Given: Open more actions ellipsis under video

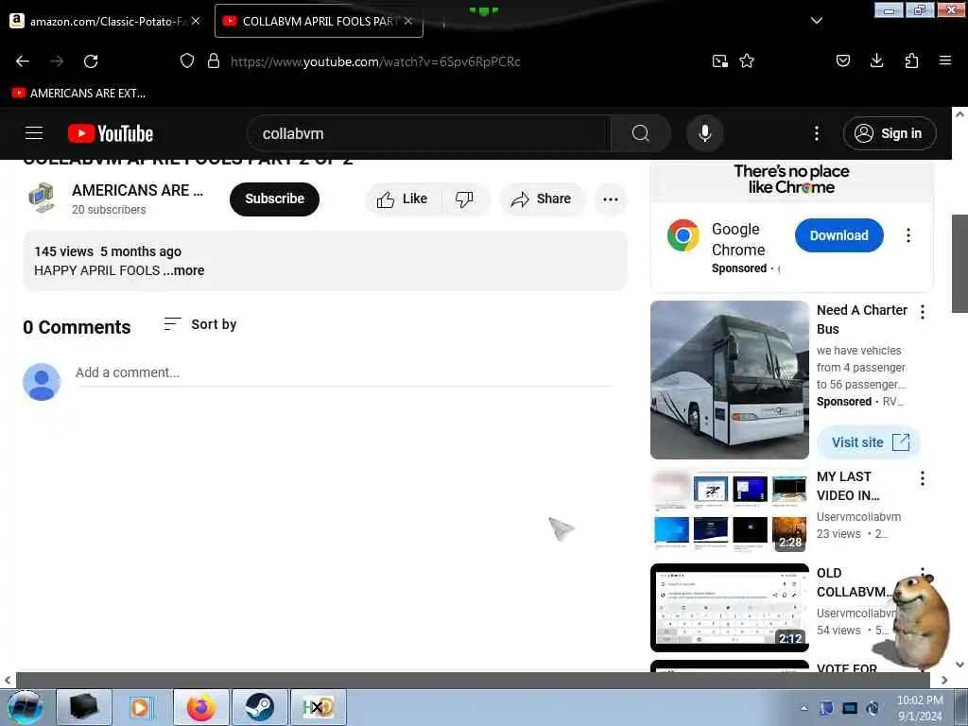Looking at the screenshot, I should pos(611,199).
